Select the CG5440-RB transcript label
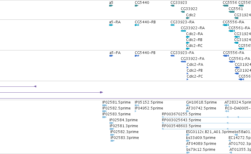Viewport: 251px width, 154px height. (x=145, y=22)
